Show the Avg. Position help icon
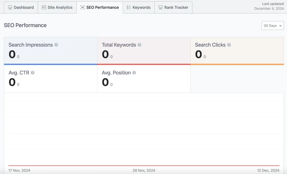 pos(134,73)
